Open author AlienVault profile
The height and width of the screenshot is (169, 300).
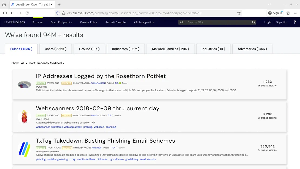pyautogui.click(x=96, y=148)
